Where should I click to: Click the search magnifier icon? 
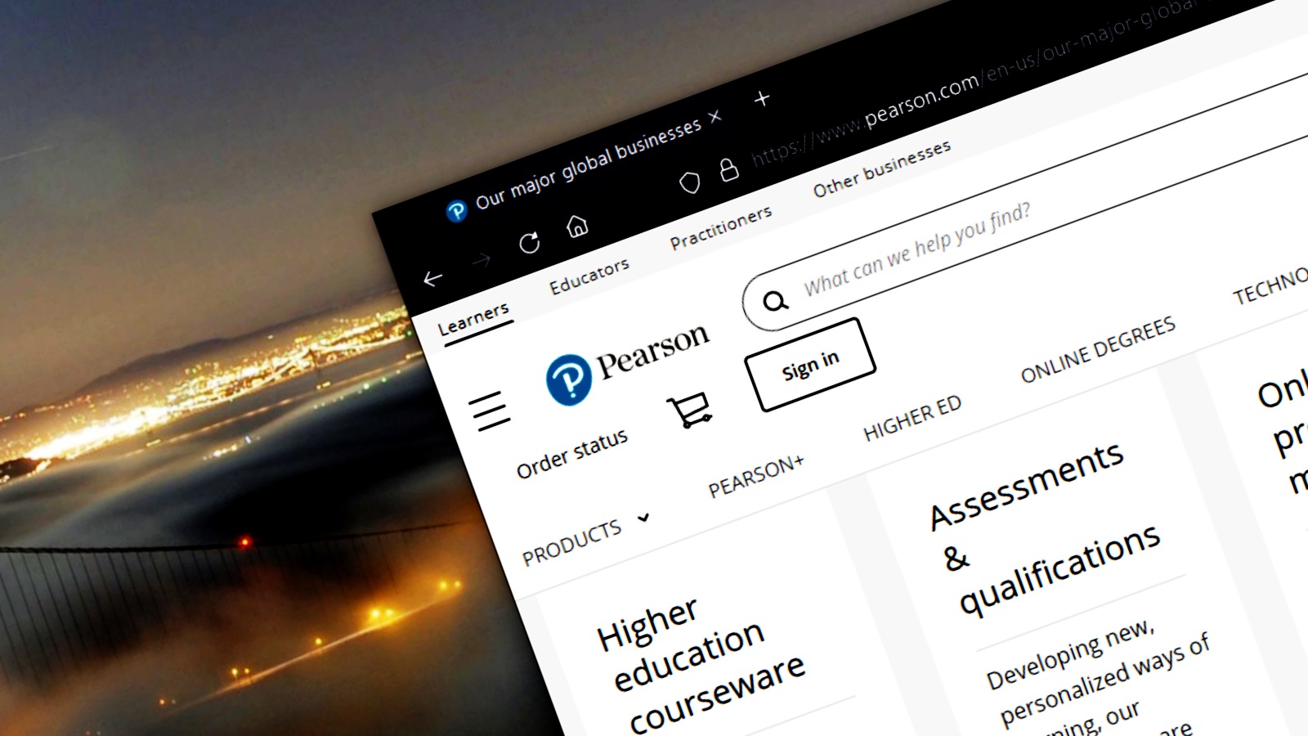[x=775, y=301]
